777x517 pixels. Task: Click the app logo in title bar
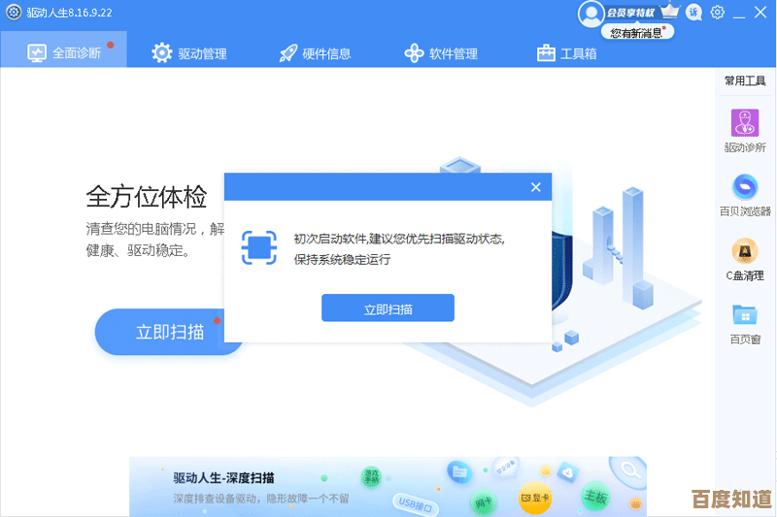[14, 13]
